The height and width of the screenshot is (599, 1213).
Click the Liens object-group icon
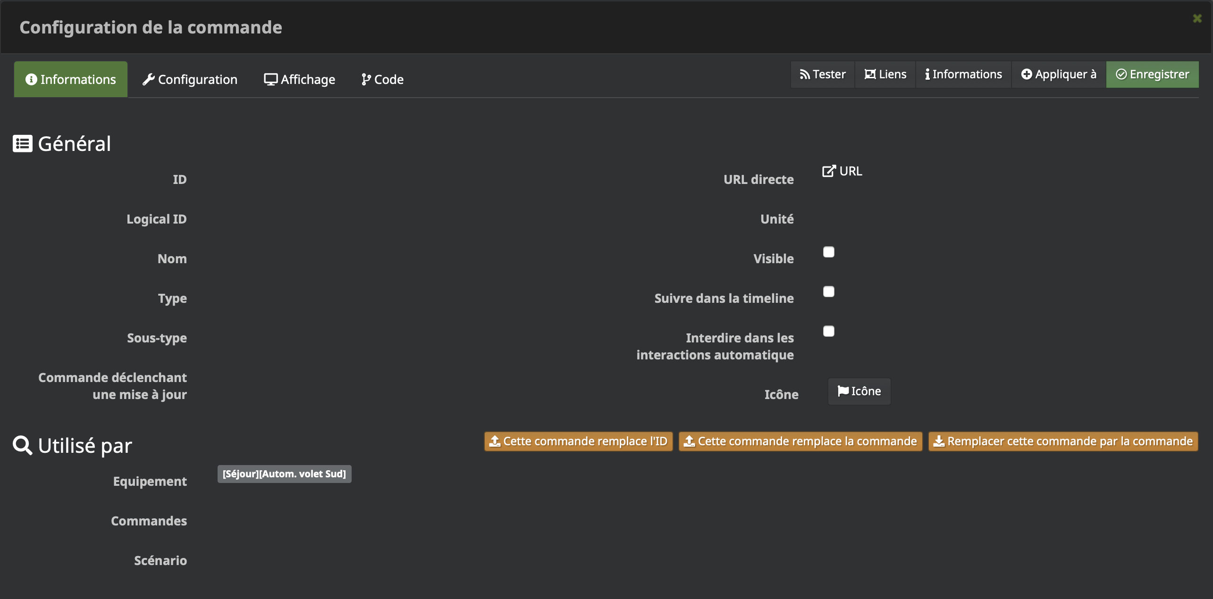(x=870, y=75)
